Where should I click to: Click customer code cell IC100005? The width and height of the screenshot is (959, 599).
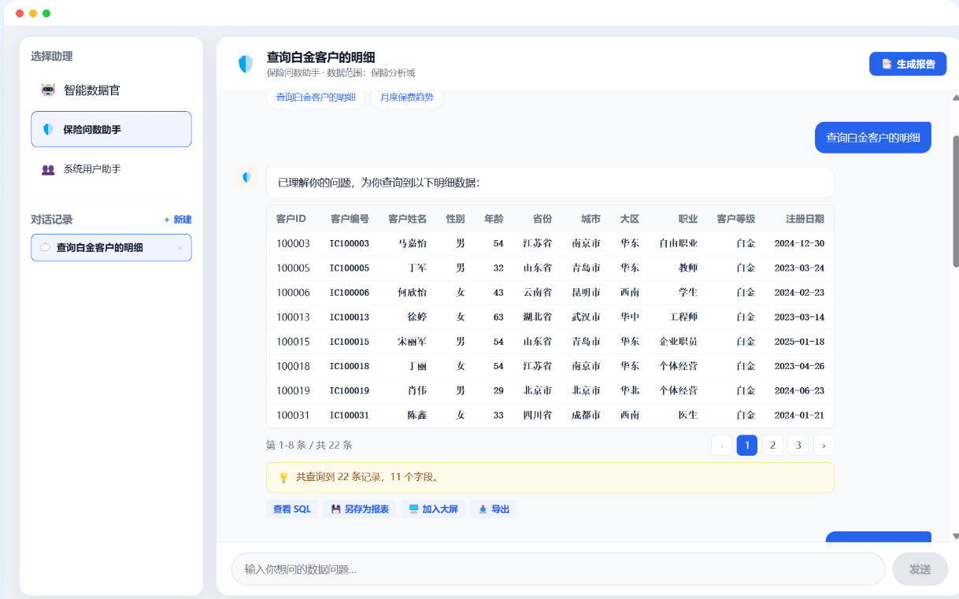(350, 268)
